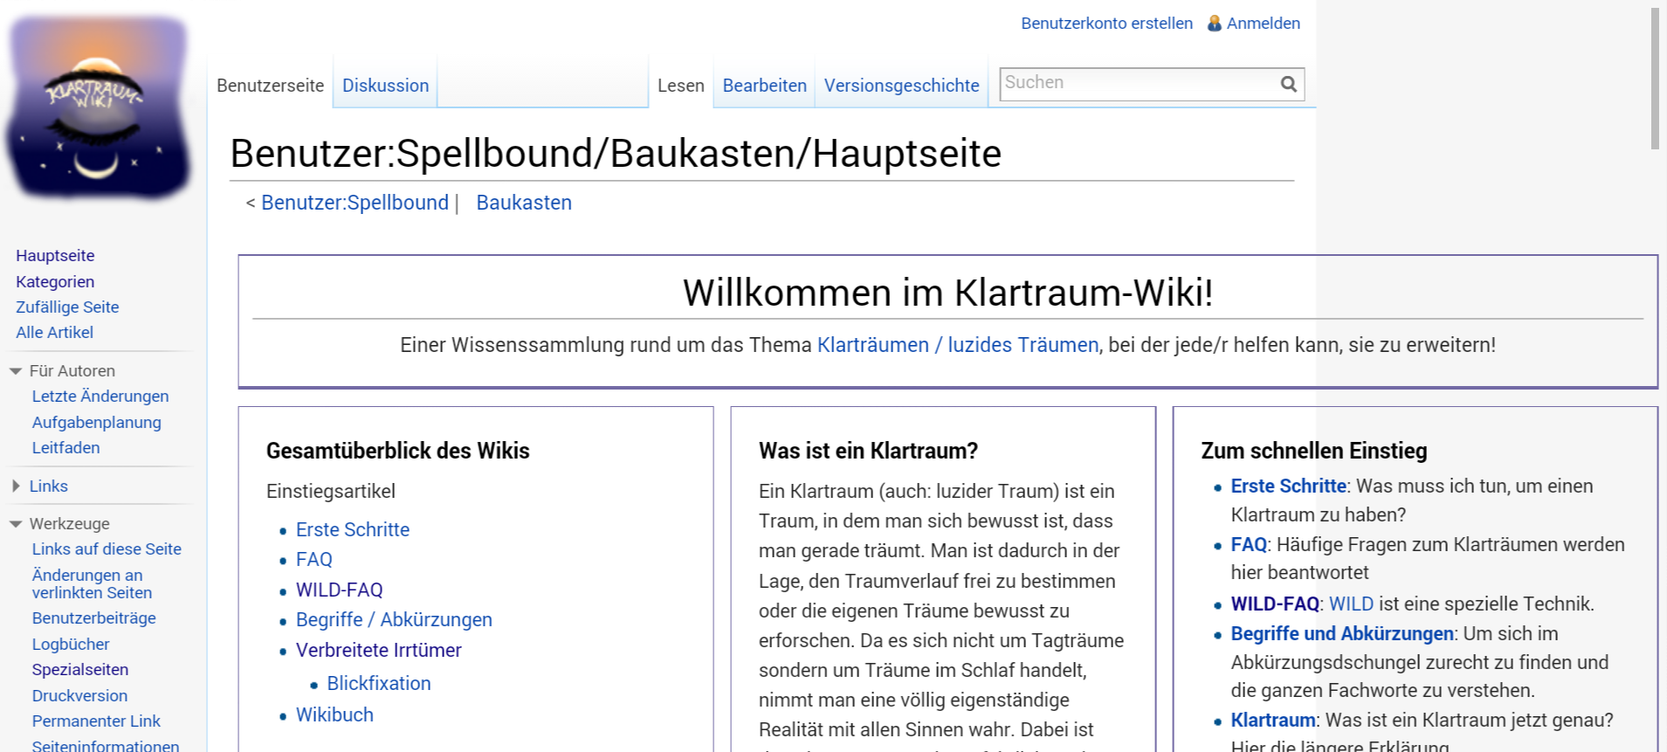Collapse the Werkzeuge sidebar section
The image size is (1667, 752).
(16, 524)
